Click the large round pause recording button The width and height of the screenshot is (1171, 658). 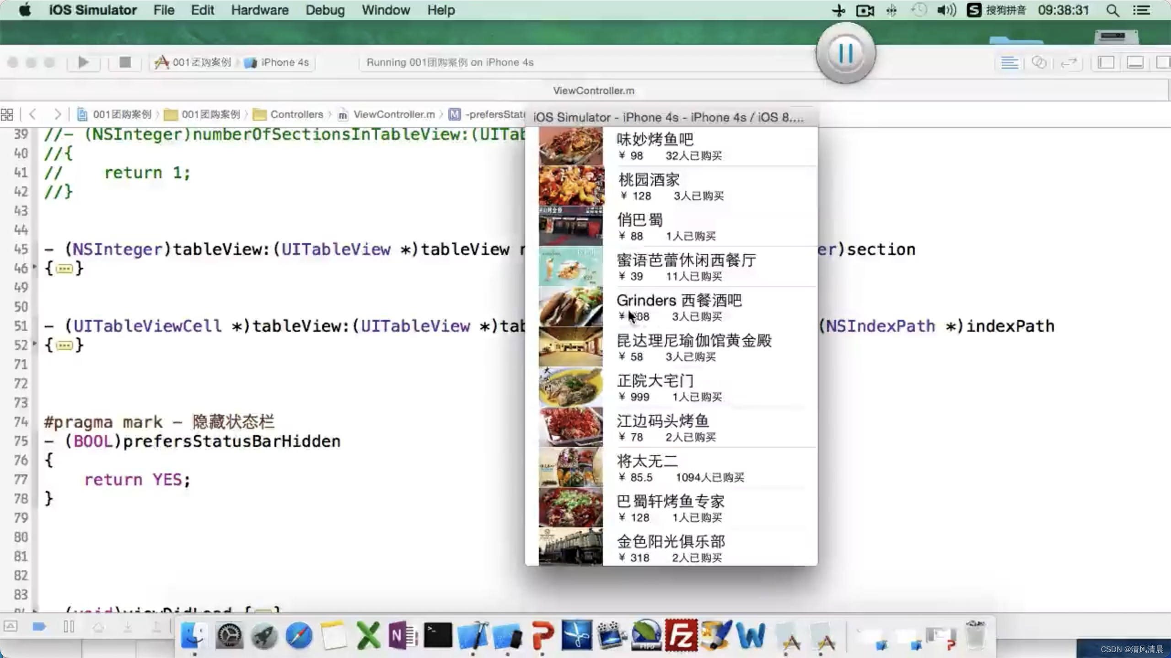pyautogui.click(x=845, y=54)
